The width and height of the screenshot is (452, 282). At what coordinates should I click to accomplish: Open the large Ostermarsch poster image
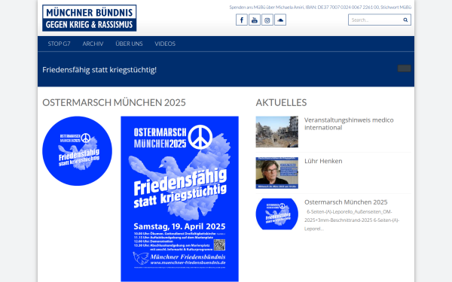[179, 199]
